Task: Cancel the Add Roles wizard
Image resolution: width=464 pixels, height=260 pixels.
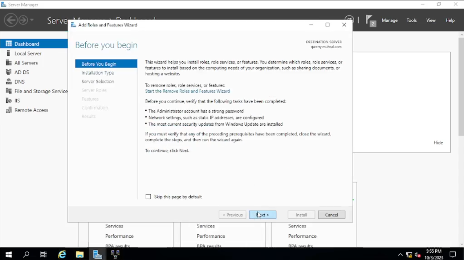Action: 331,215
